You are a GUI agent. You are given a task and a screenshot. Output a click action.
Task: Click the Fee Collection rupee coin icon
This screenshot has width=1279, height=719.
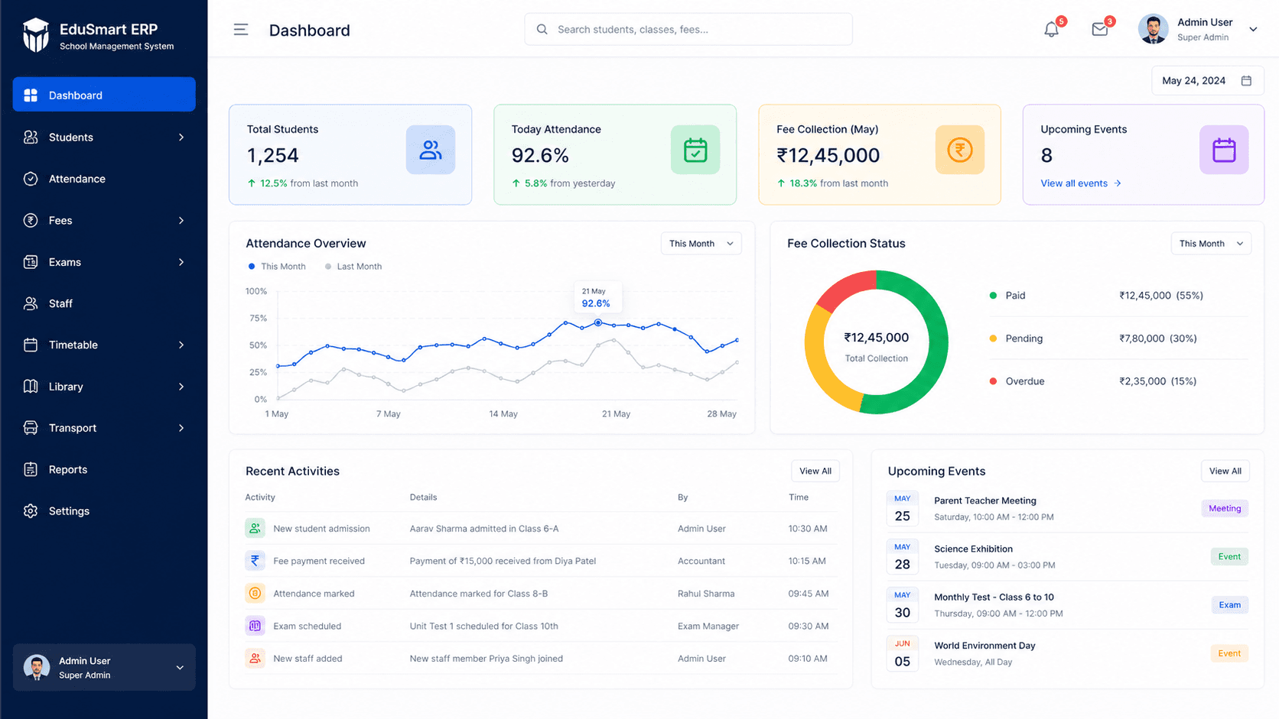[x=960, y=150]
